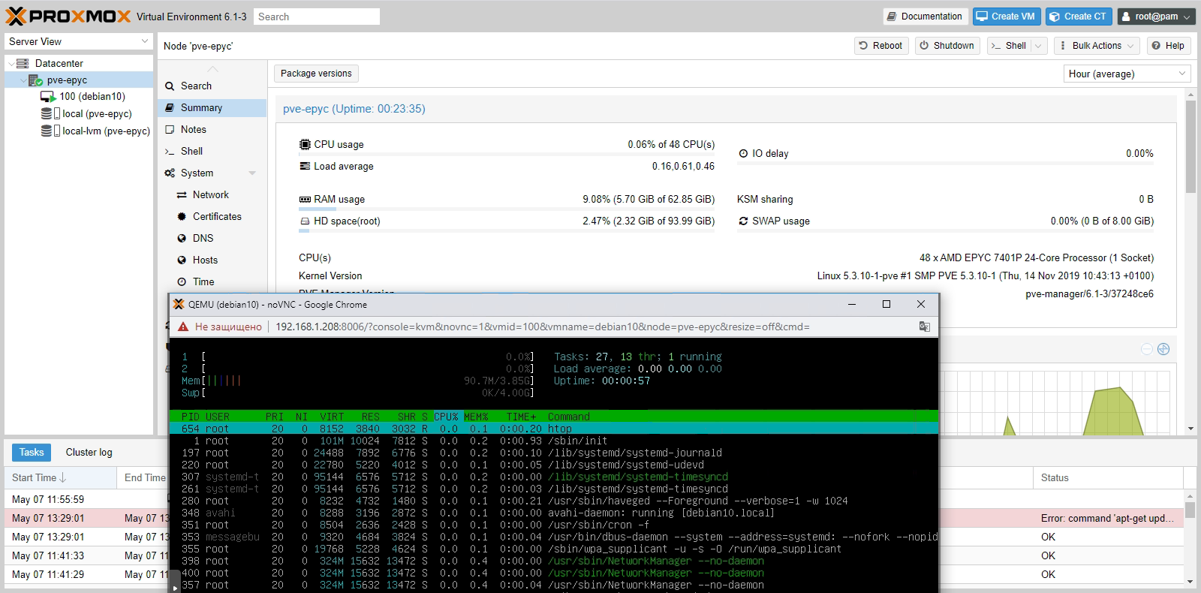Click the chart undo zoom icon
Image resolution: width=1201 pixels, height=593 pixels.
click(x=1146, y=349)
